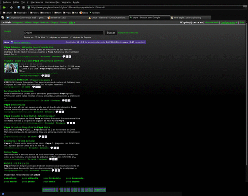Open Traducir esta página link
248x196 pixels.
[41, 80]
